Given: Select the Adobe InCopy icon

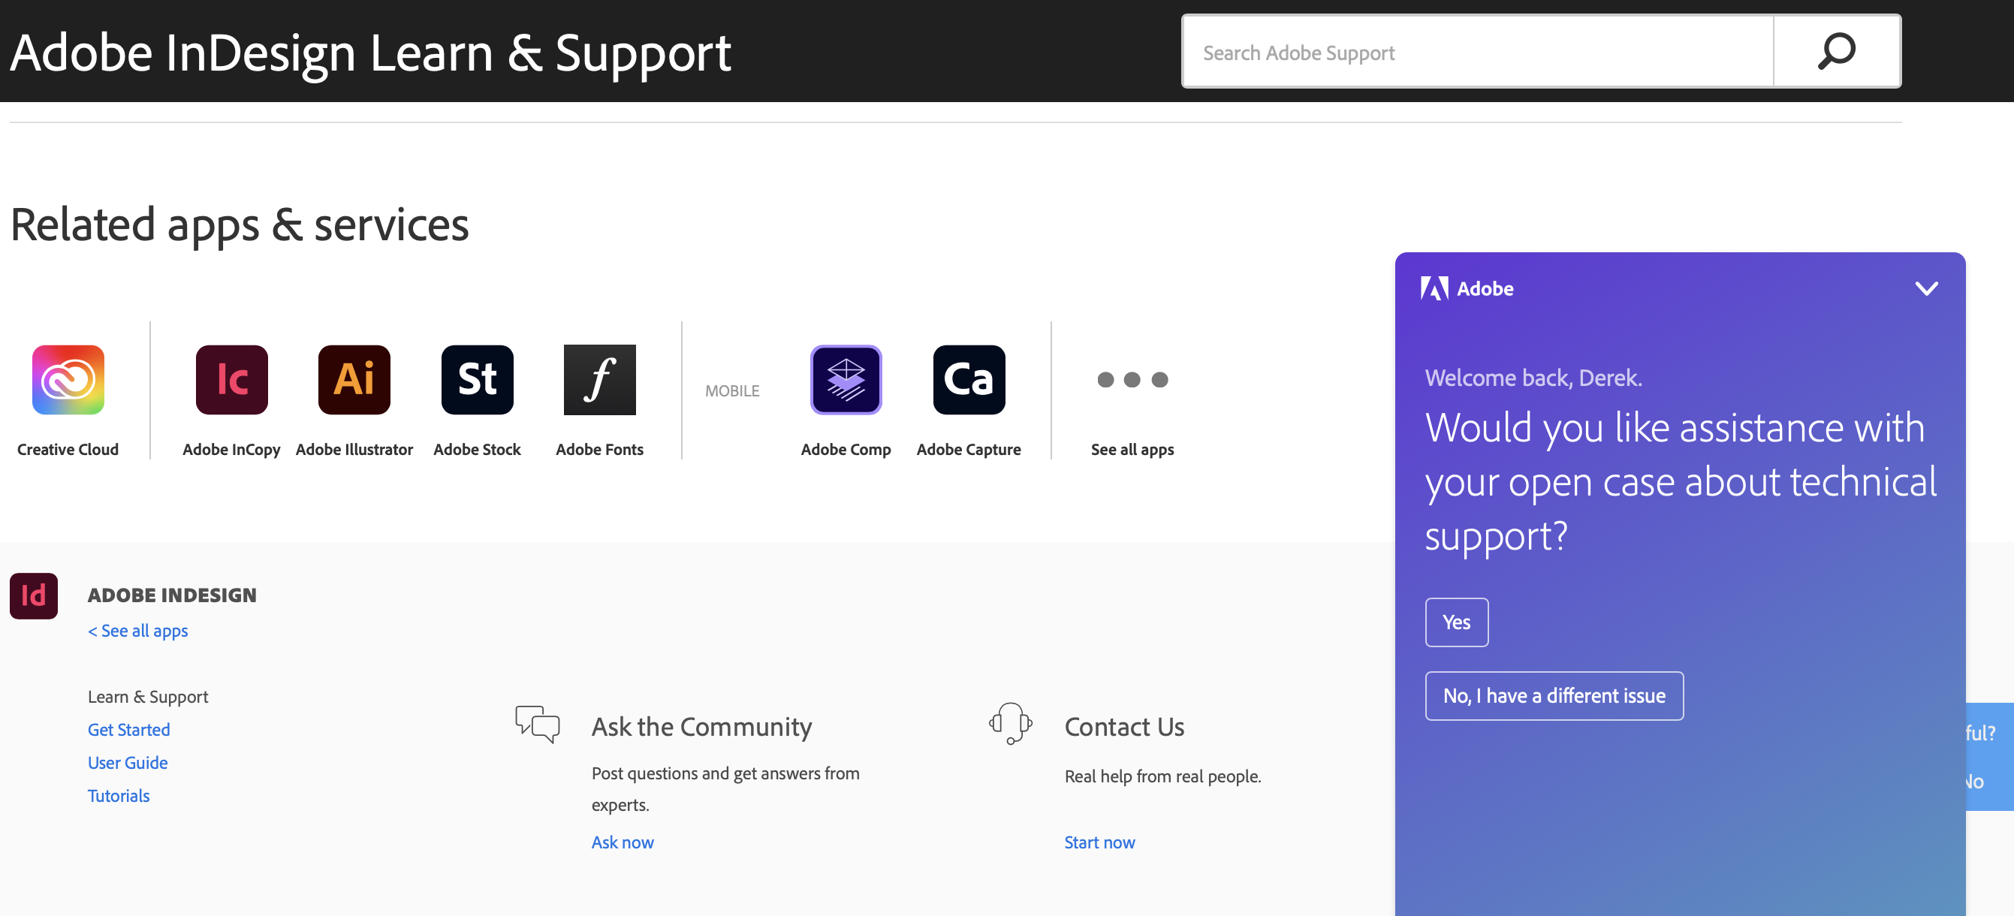Looking at the screenshot, I should [x=231, y=380].
